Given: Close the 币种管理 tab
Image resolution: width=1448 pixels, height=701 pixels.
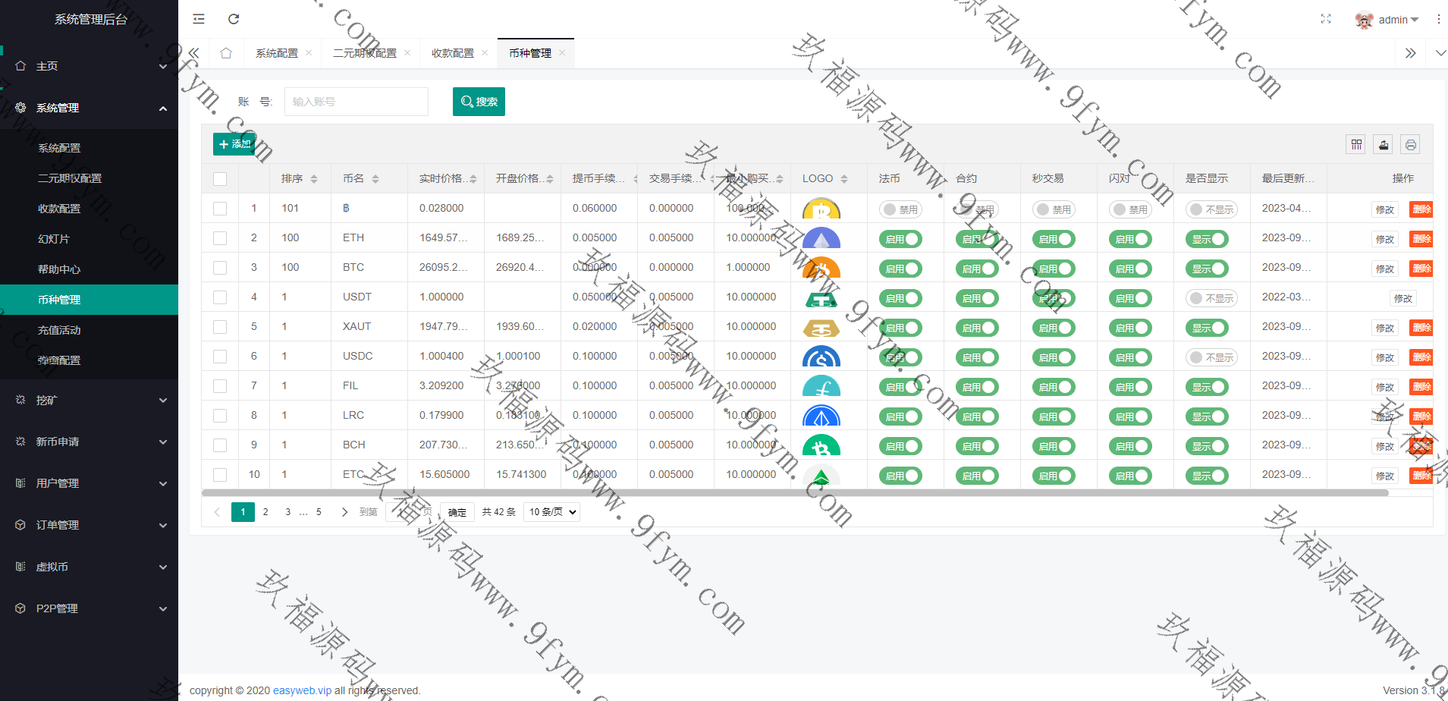Looking at the screenshot, I should click(562, 53).
